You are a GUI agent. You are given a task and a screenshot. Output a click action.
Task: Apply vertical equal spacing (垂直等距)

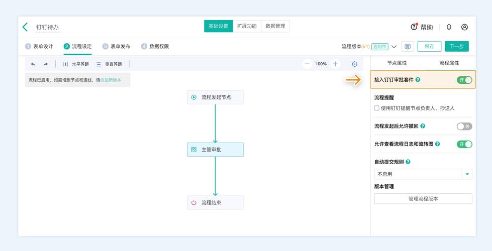109,64
